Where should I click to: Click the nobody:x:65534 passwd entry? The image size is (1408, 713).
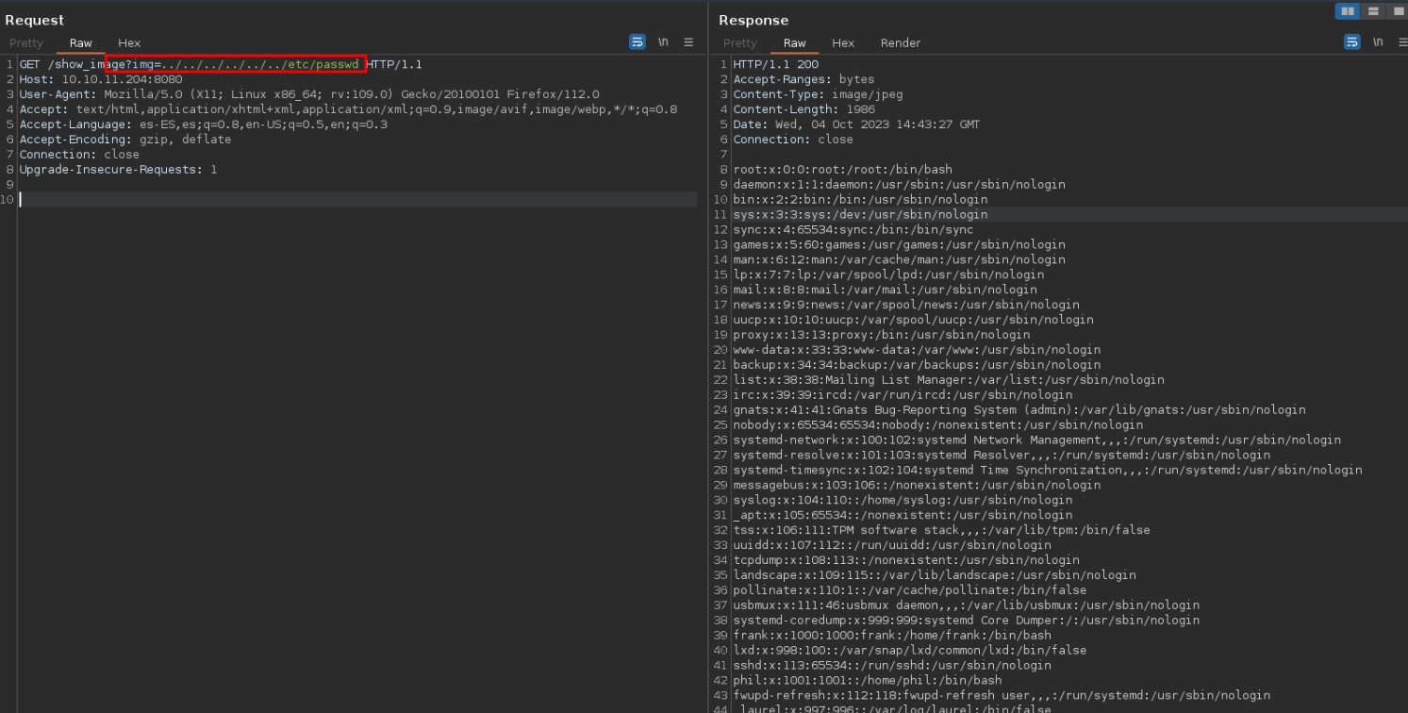click(x=938, y=426)
